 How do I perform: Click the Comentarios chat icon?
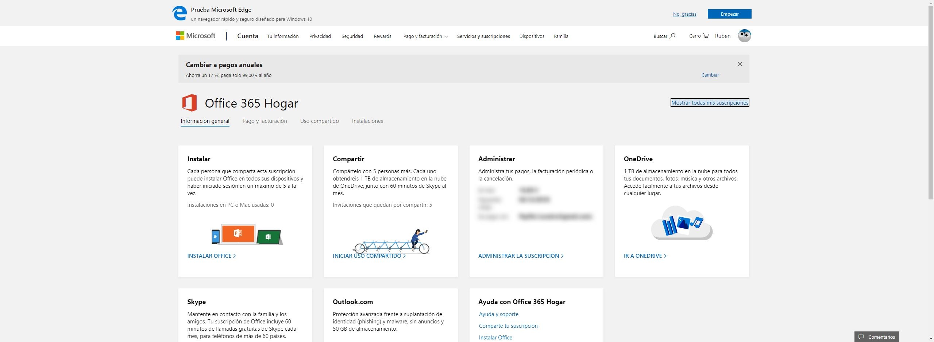[861, 337]
